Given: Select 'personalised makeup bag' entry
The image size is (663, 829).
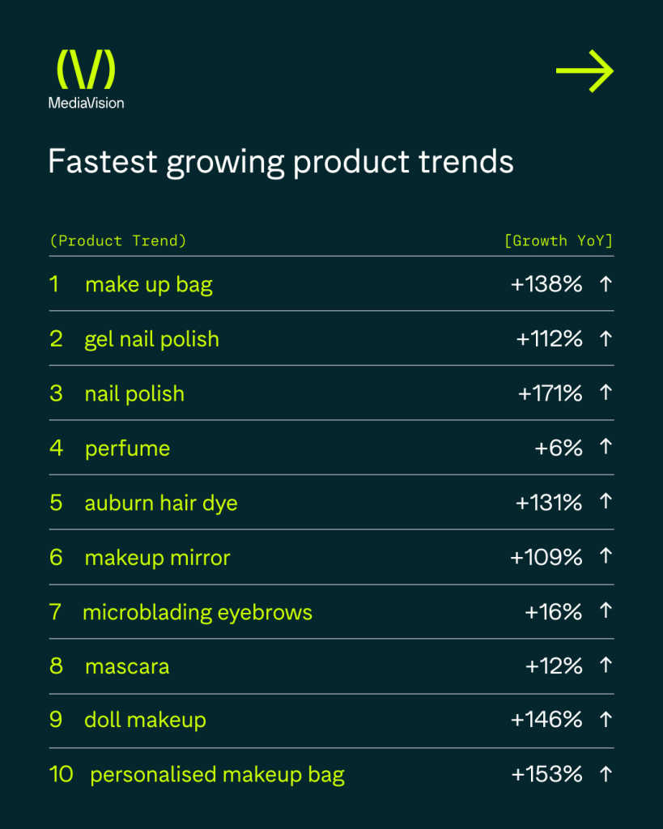Looking at the screenshot, I should [217, 775].
